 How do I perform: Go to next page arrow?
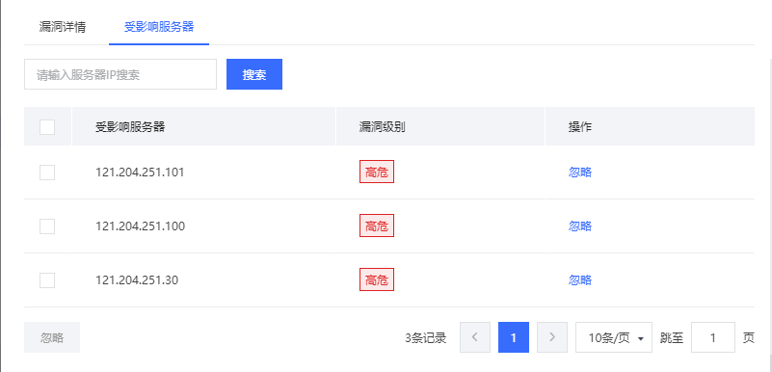coord(552,337)
